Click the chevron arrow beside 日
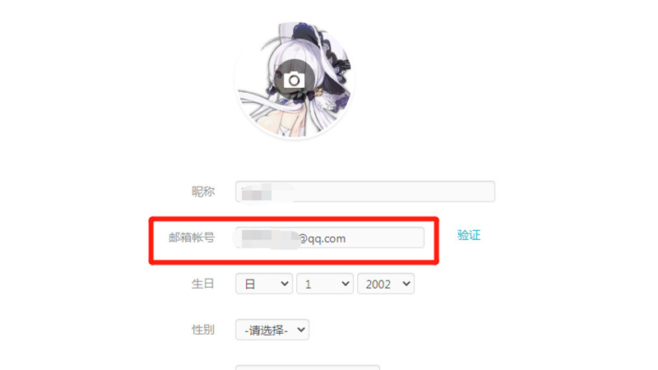The height and width of the screenshot is (370, 658). (x=285, y=284)
